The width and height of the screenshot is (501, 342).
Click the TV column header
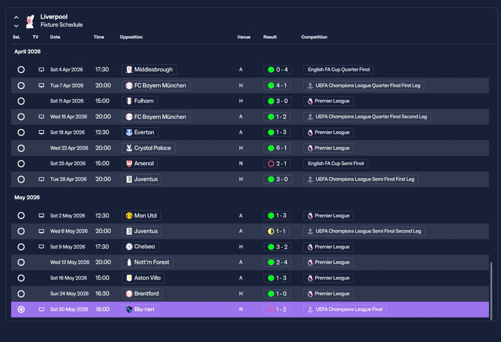tap(36, 37)
